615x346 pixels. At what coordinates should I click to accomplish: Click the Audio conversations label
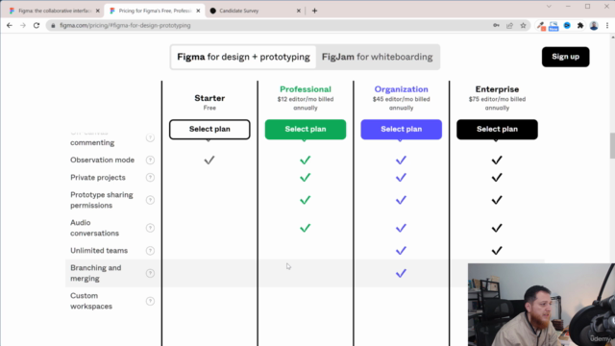[x=94, y=228]
